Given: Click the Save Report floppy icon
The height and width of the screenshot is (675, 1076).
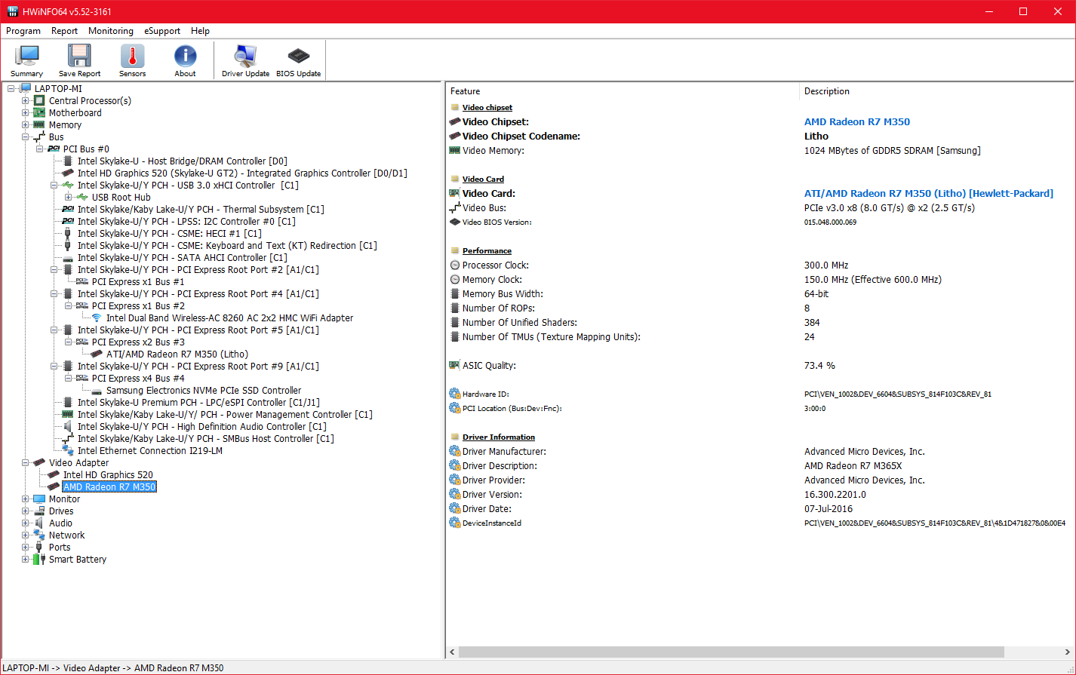Looking at the screenshot, I should 79,57.
